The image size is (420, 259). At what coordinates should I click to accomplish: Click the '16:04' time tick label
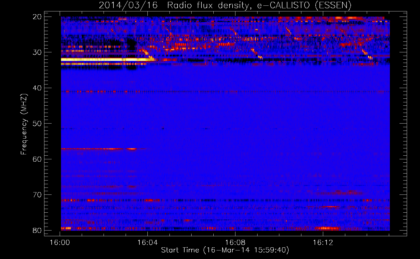pyautogui.click(x=147, y=243)
